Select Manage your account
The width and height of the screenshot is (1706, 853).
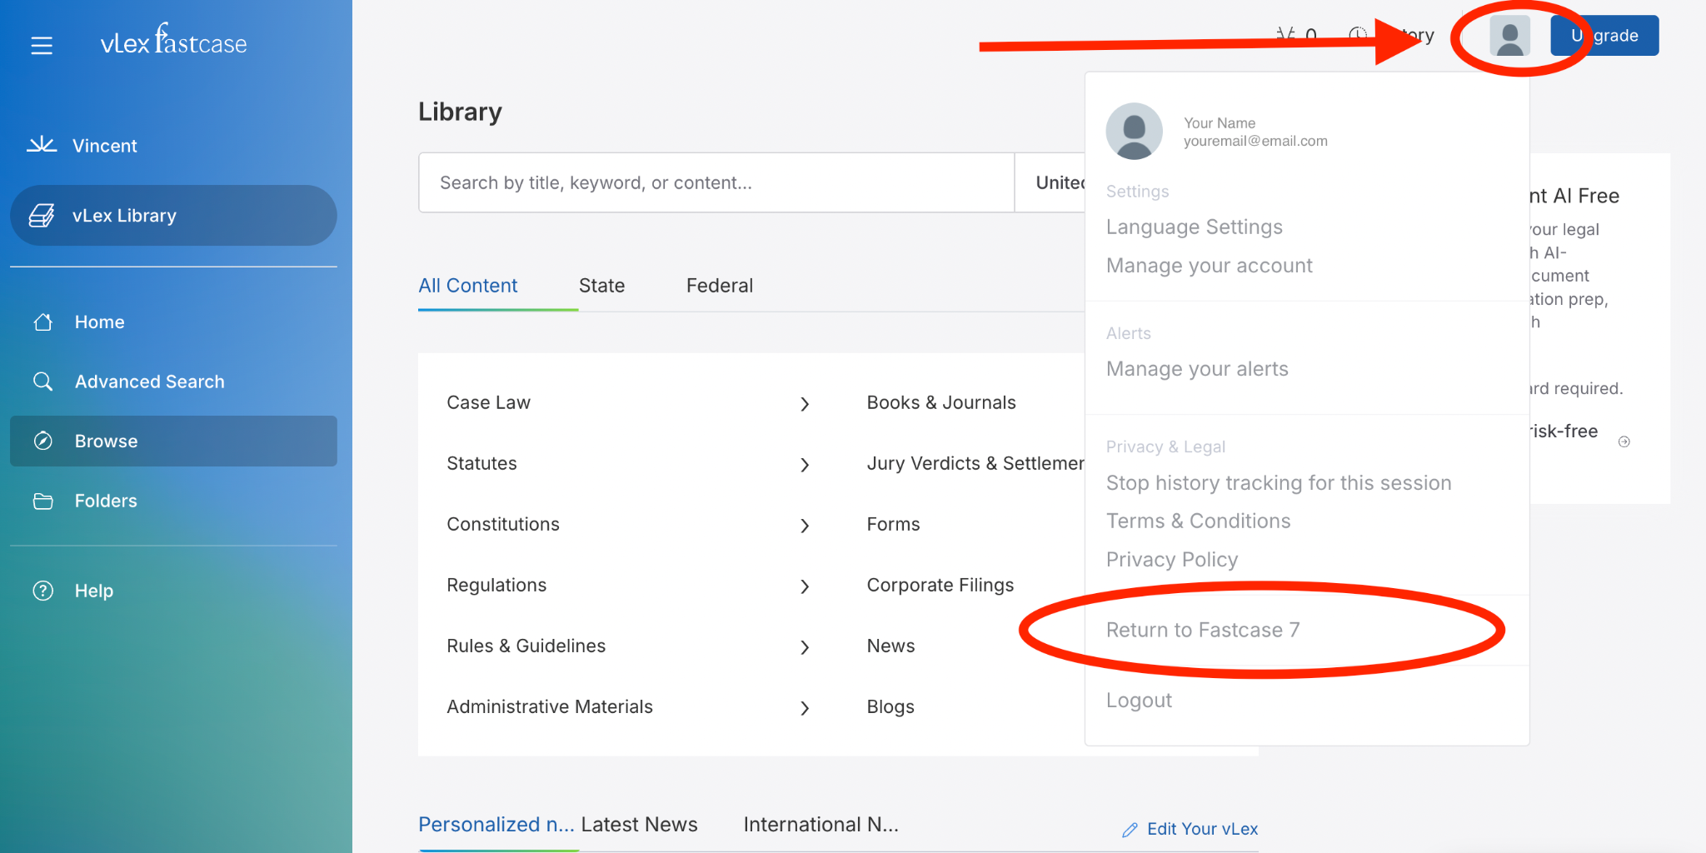tap(1209, 266)
